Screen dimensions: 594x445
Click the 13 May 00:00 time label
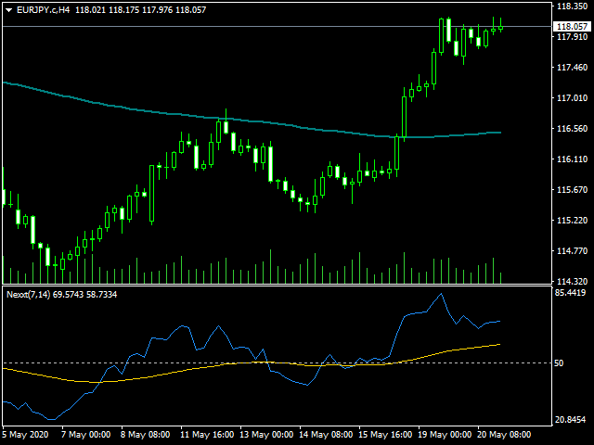266,435
